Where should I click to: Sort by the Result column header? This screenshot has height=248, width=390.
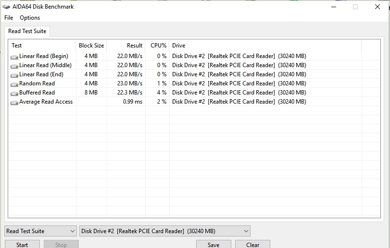(126, 46)
